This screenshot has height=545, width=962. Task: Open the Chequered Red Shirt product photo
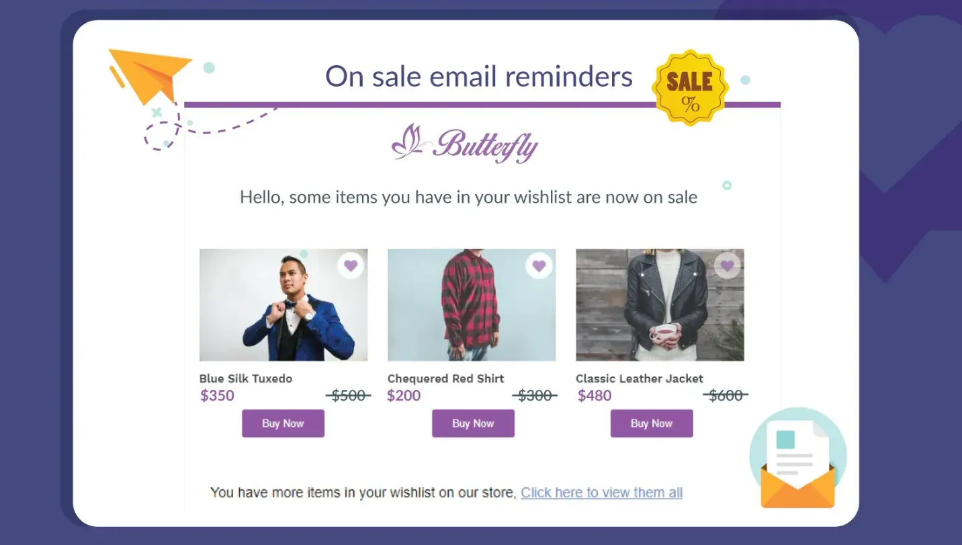[471, 305]
